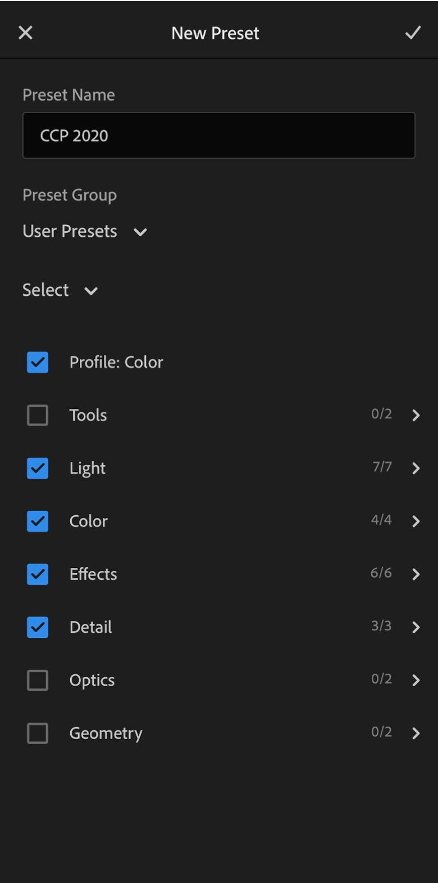Viewport: 438px width, 883px height.
Task: Tap the Color 4/4 count
Action: point(381,520)
